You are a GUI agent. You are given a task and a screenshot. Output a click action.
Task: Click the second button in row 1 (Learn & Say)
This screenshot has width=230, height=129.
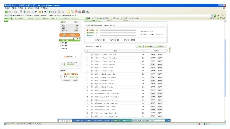point(160,55)
